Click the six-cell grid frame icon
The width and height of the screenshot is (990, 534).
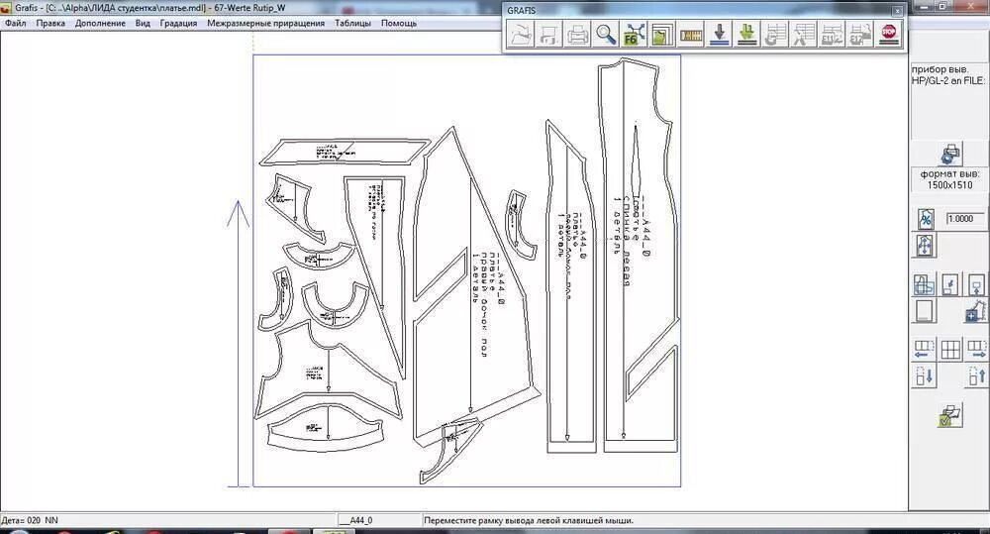[950, 349]
